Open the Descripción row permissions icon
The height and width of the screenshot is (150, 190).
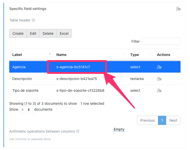159,79
